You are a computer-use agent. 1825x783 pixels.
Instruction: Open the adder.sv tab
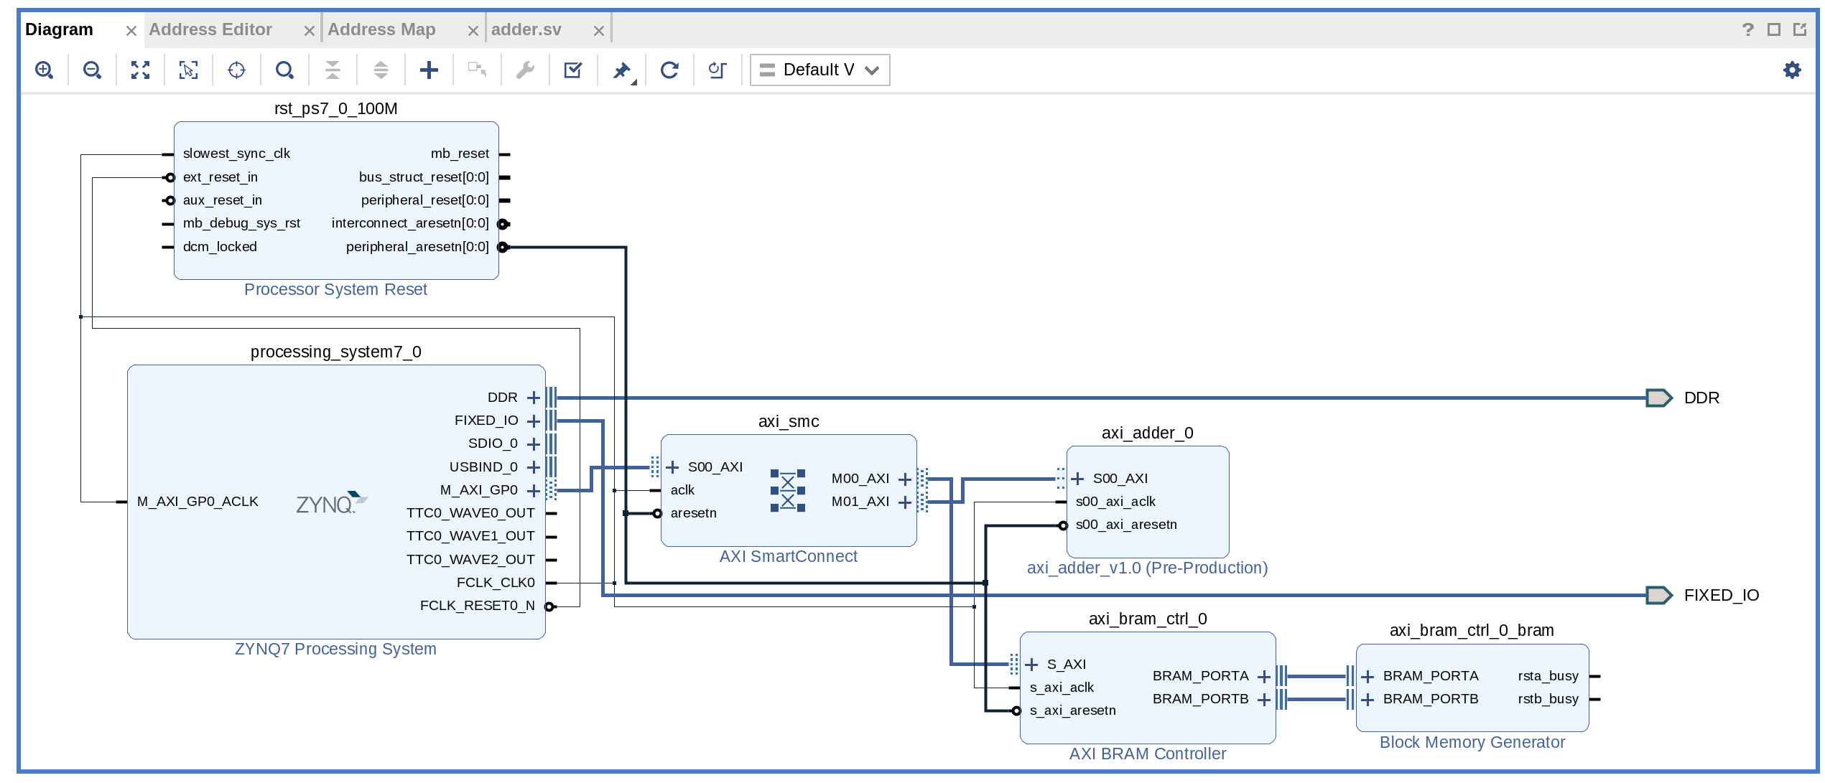[x=528, y=29]
